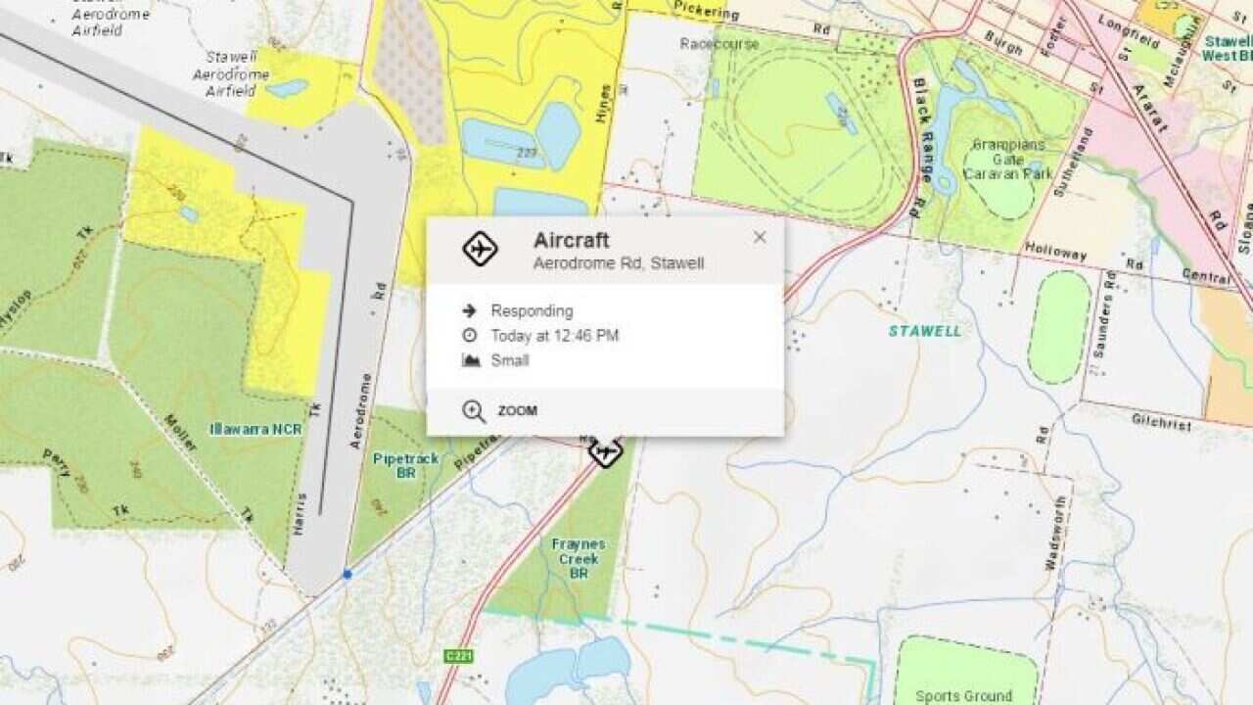The width and height of the screenshot is (1253, 705).
Task: Click the Small size area icon
Action: point(470,360)
